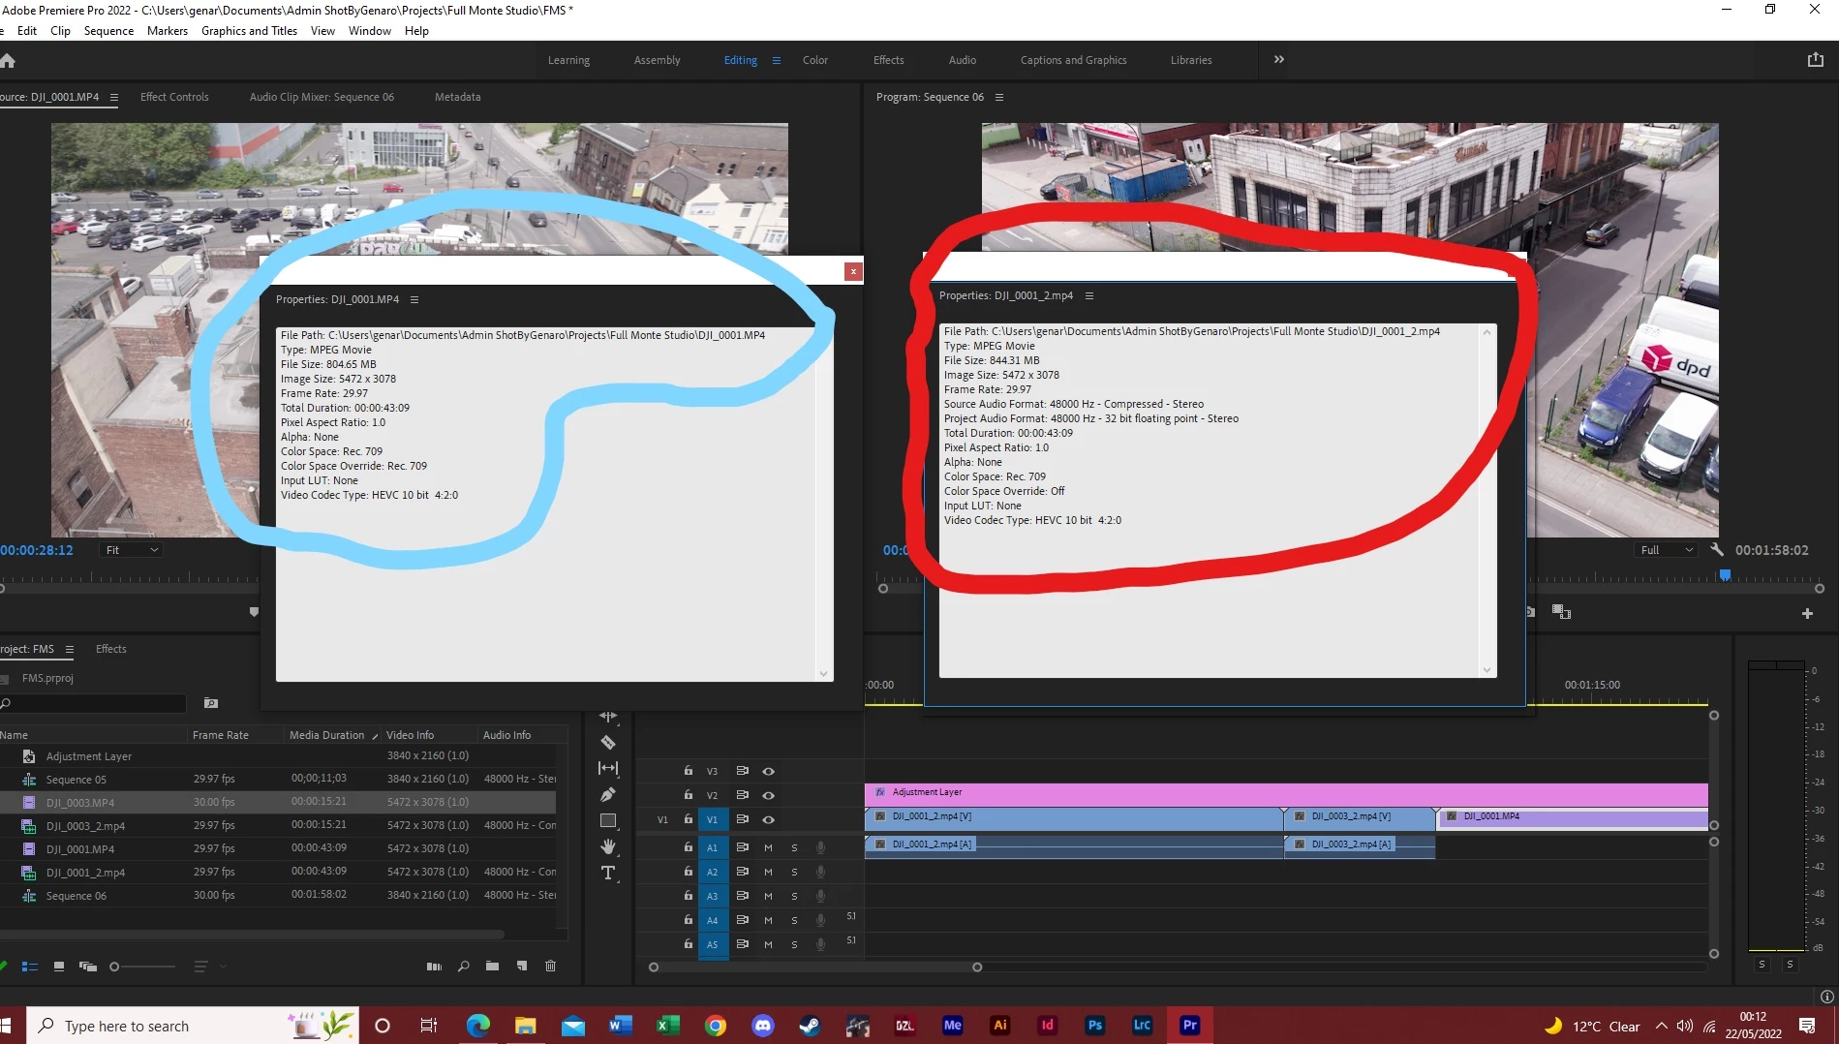The width and height of the screenshot is (1839, 1044).
Task: Click timeline horizontal zoom scroll handle
Action: pos(977,967)
